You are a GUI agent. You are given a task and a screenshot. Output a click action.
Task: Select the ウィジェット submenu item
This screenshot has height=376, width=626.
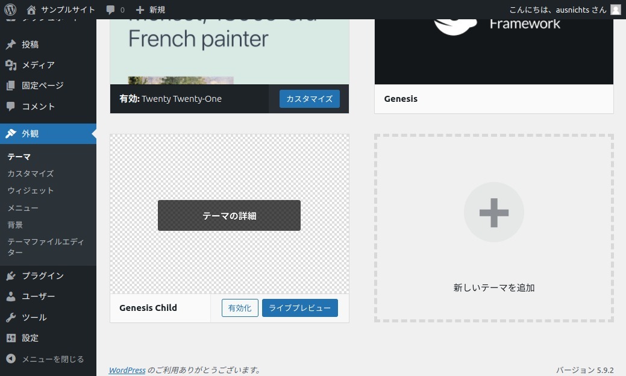tap(31, 191)
